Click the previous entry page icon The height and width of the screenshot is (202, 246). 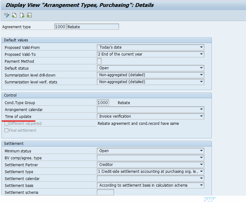coord(14,15)
